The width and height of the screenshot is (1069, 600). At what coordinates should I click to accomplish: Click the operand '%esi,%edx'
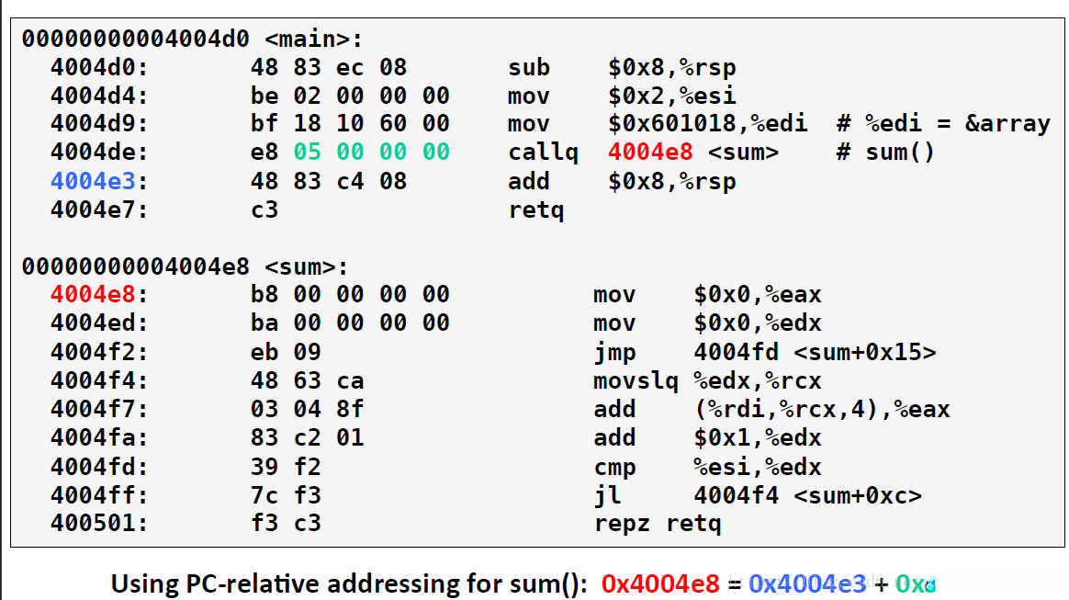tap(758, 467)
